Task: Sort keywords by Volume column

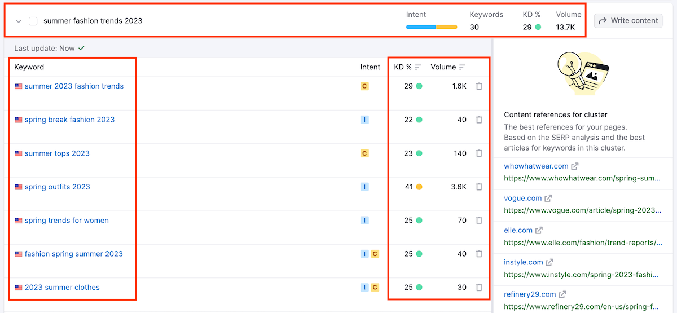Action: tap(462, 67)
